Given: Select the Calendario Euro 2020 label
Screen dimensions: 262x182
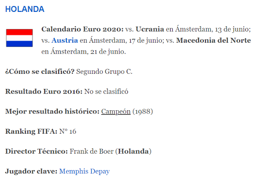Looking at the screenshot, I should (82, 29).
